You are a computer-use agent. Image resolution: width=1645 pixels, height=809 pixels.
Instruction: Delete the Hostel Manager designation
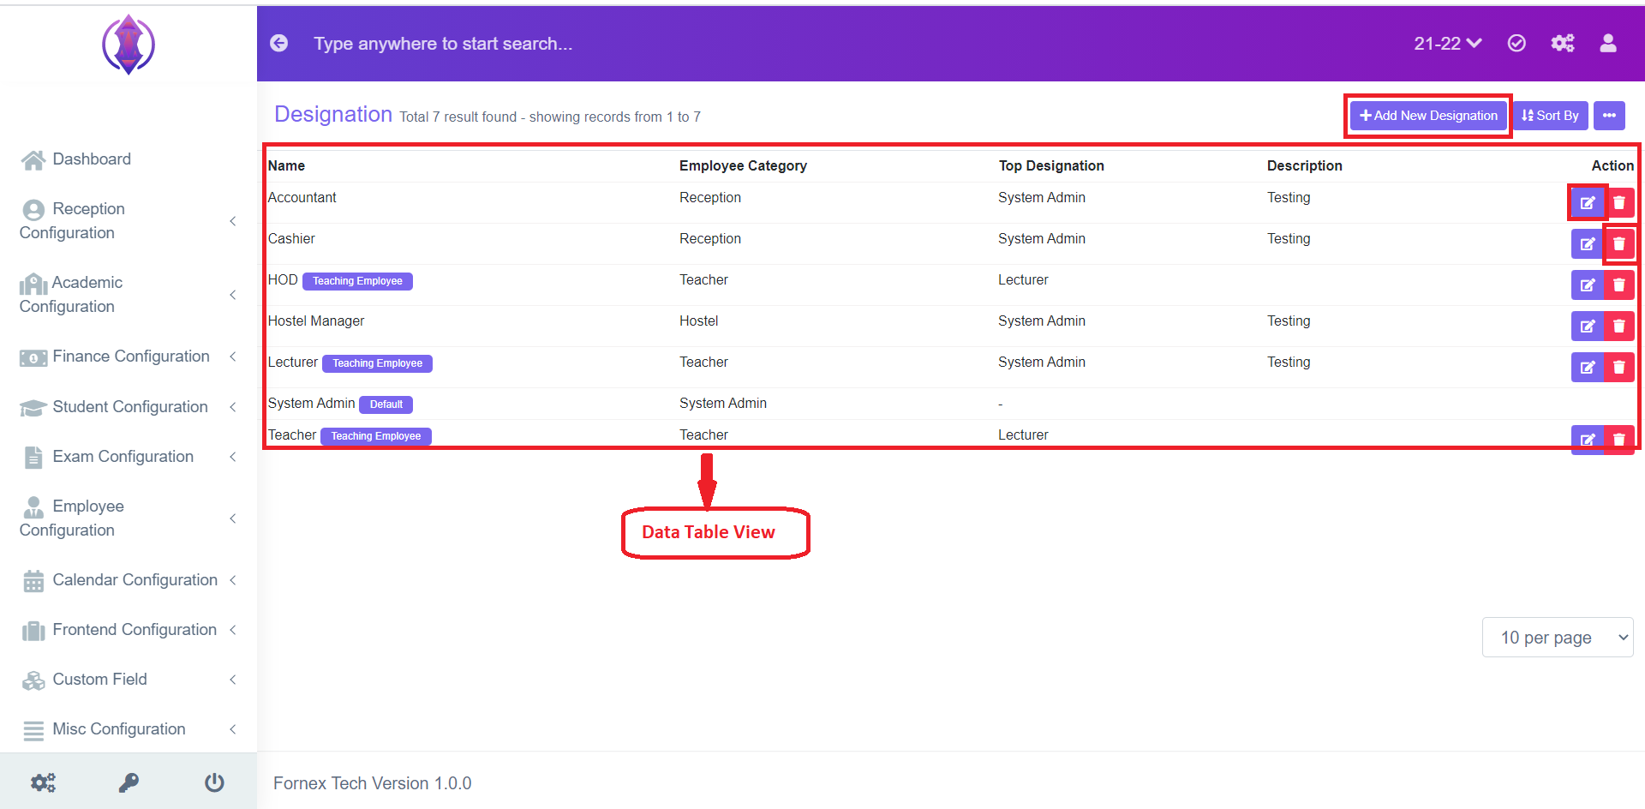(1618, 327)
